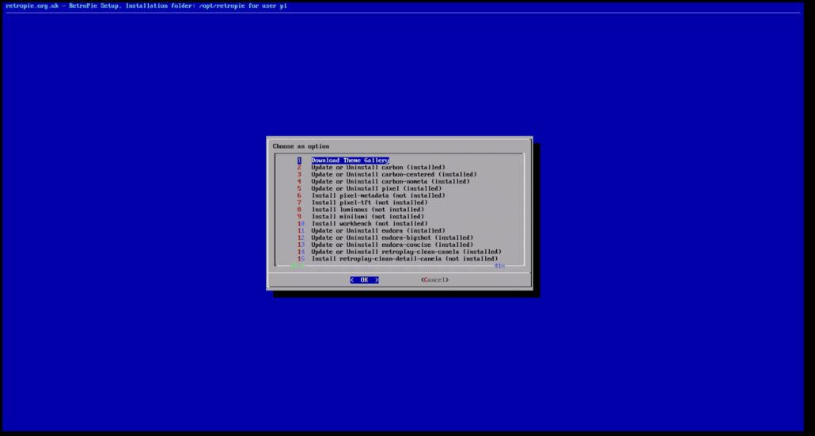Select Install pixel-tft row
This screenshot has height=436, width=815.
pos(370,202)
